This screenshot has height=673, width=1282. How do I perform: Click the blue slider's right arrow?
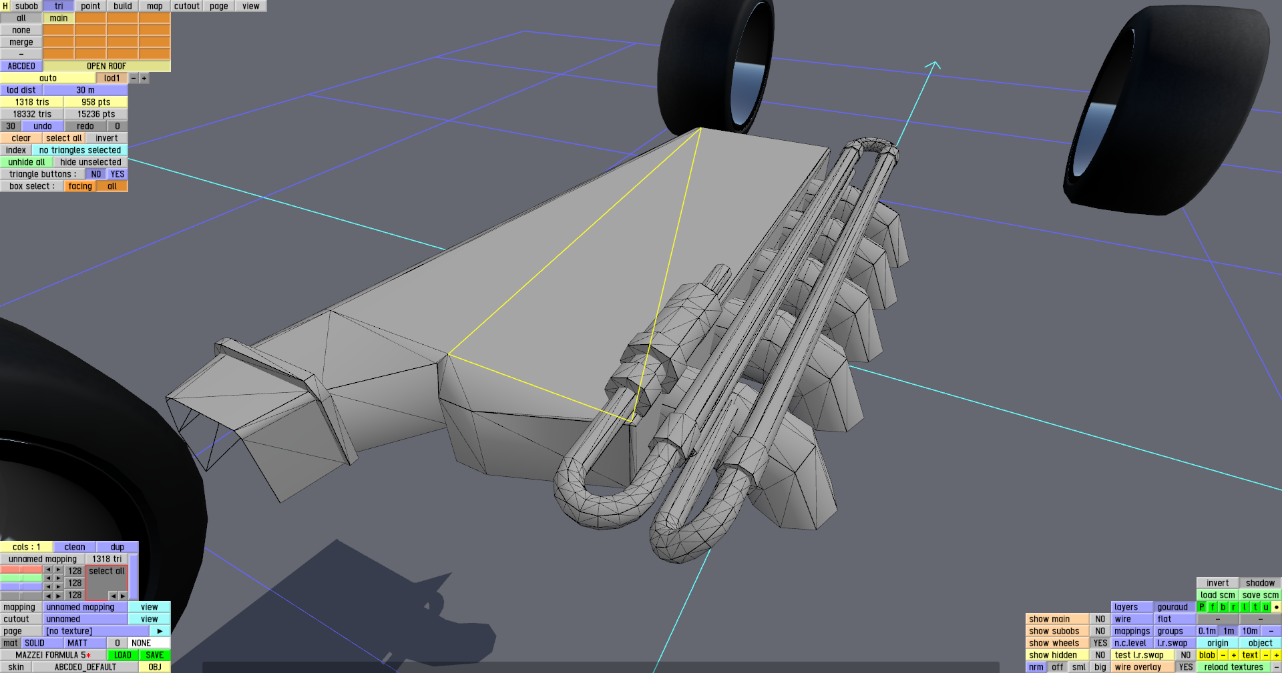click(59, 587)
